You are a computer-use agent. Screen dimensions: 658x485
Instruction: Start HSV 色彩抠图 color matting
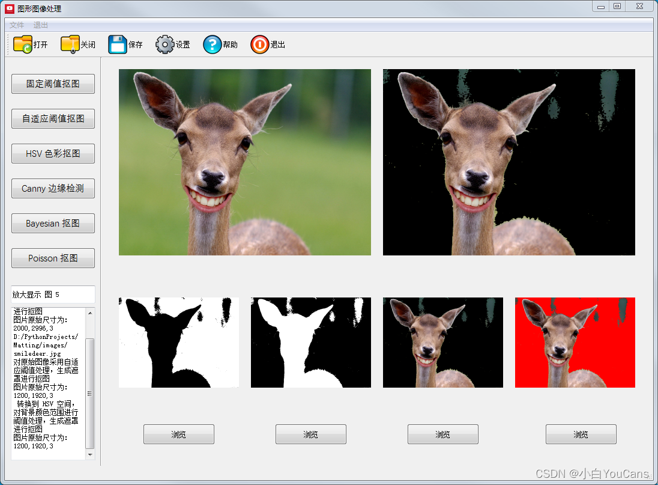tap(53, 153)
